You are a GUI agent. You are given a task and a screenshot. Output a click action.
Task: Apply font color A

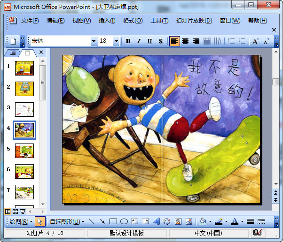[x=235, y=221]
